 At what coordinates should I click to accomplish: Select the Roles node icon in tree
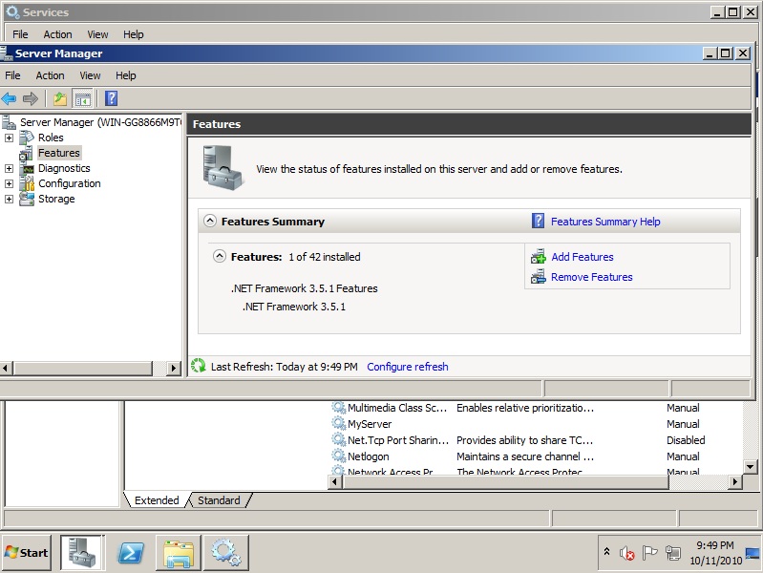tap(27, 138)
